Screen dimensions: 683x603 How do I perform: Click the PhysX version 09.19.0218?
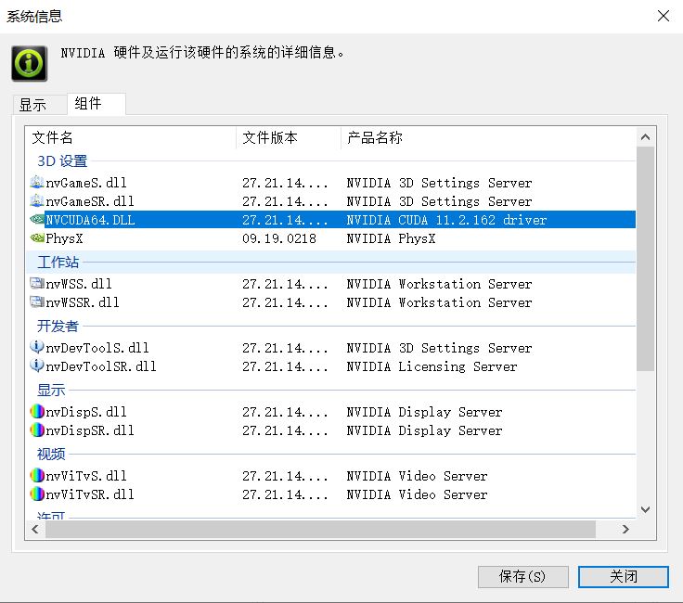[279, 238]
